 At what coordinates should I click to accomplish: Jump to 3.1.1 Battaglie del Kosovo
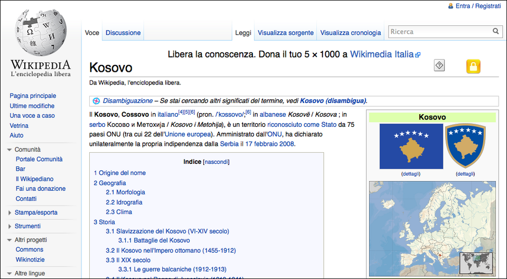(154, 240)
